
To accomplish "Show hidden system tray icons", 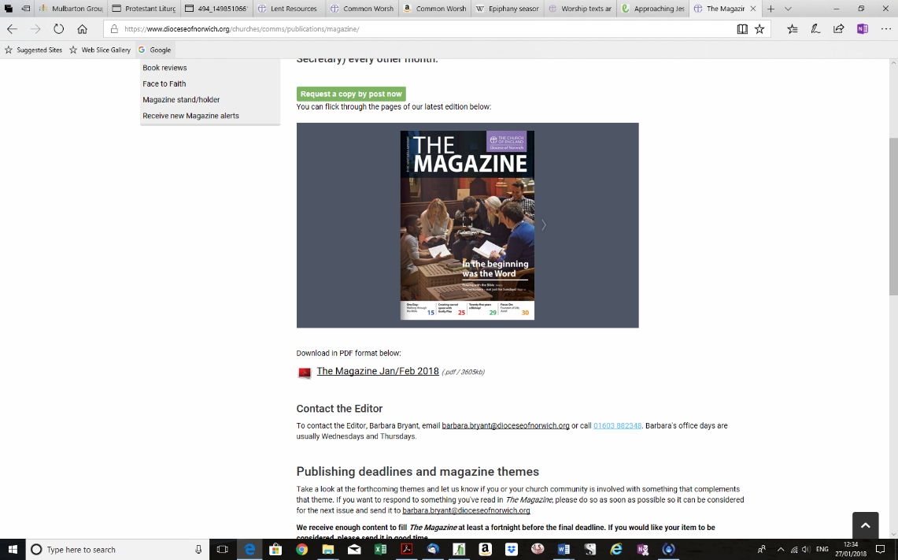I will click(781, 550).
